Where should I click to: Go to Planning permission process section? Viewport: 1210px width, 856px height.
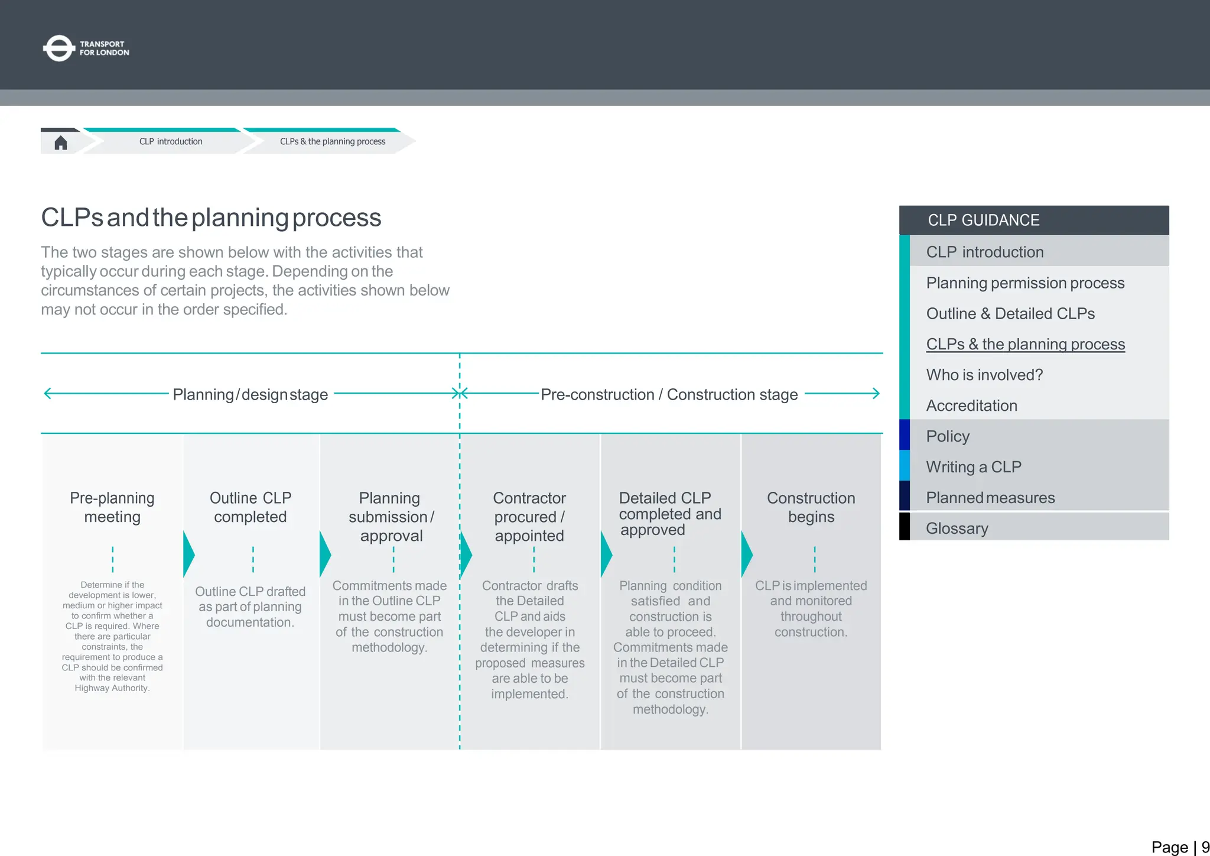1024,283
